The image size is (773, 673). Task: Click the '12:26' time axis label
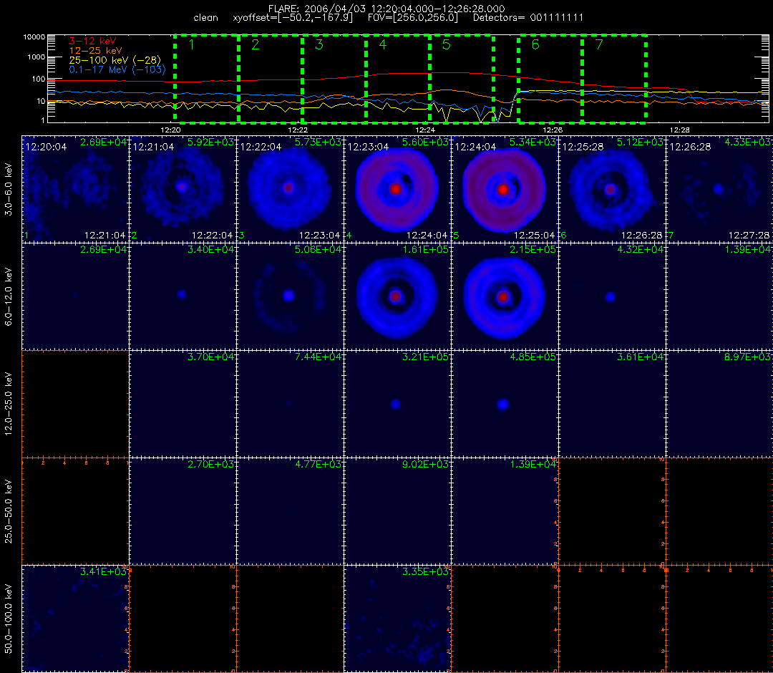pyautogui.click(x=552, y=130)
